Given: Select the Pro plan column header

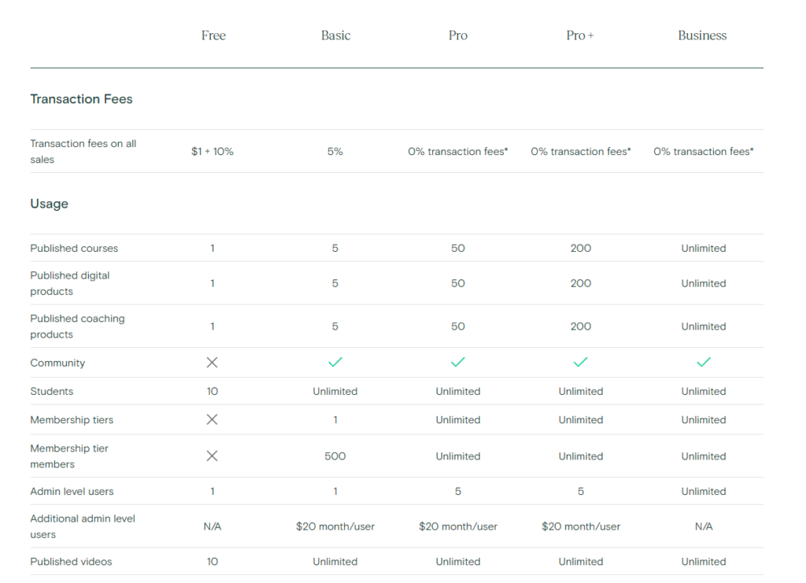Looking at the screenshot, I should tap(458, 35).
